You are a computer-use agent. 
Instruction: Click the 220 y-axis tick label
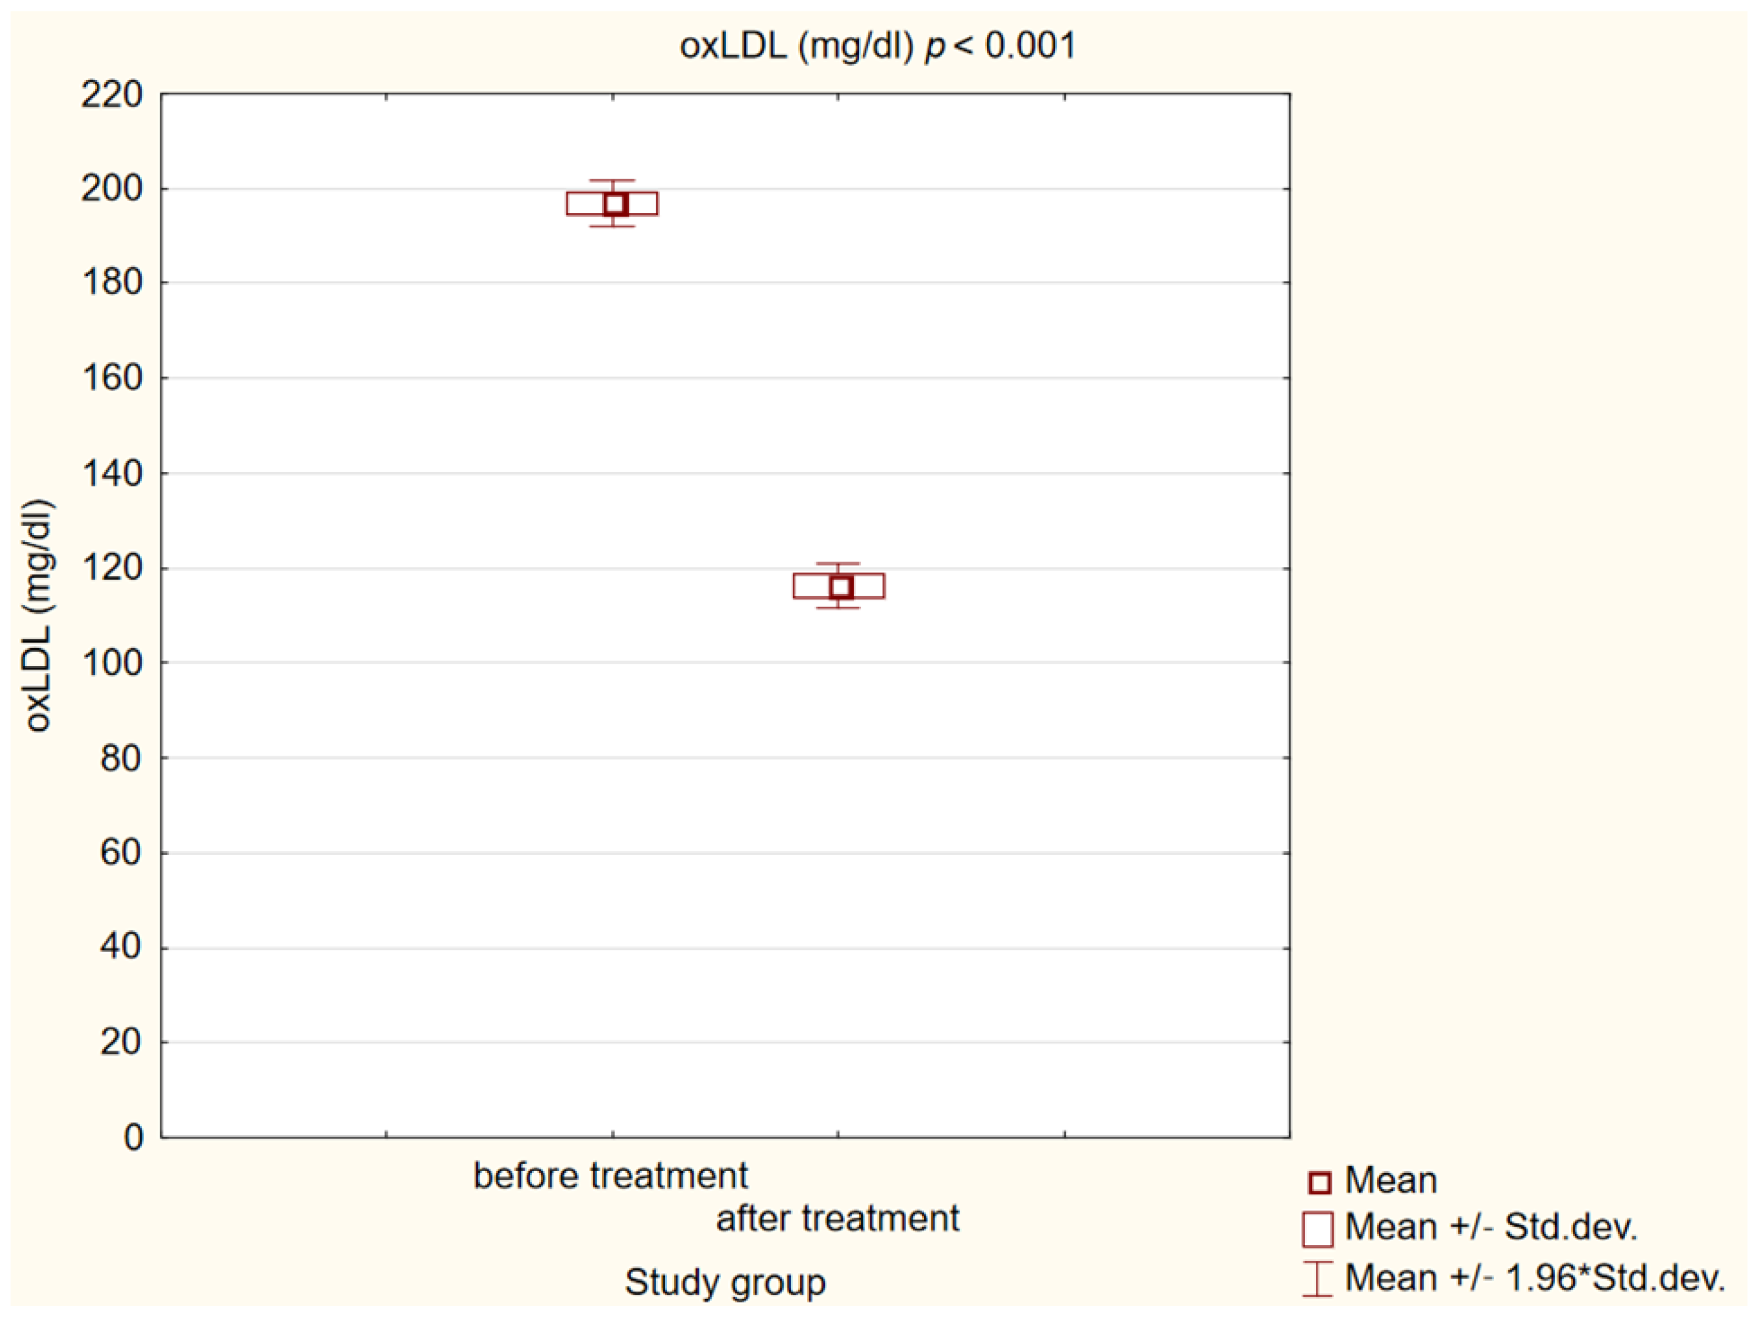(112, 94)
